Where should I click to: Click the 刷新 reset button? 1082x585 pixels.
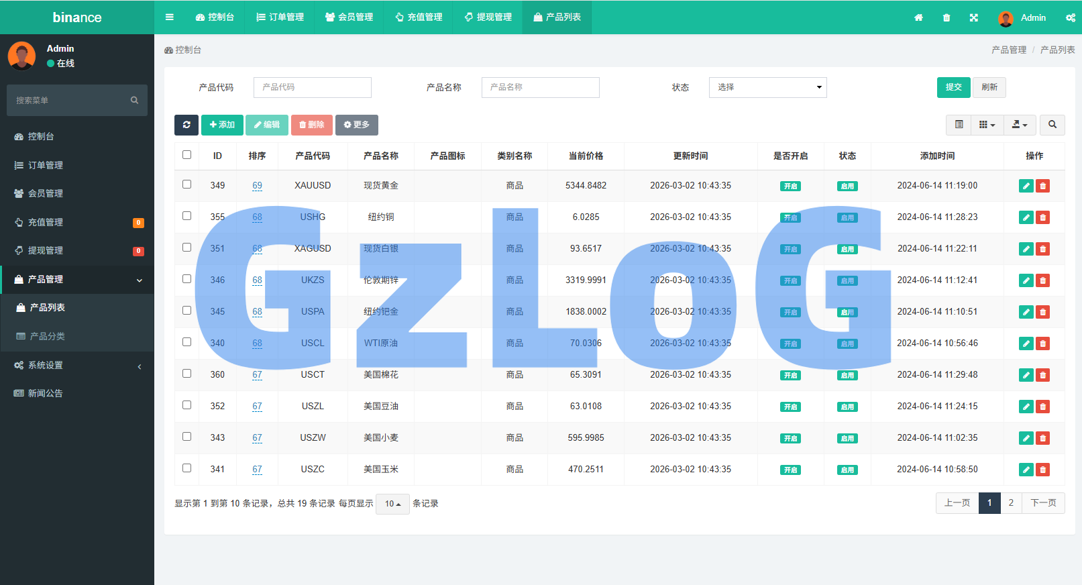tap(989, 87)
